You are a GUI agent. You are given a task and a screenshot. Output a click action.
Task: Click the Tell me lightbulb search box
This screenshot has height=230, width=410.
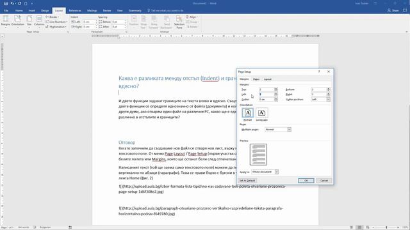pos(165,11)
